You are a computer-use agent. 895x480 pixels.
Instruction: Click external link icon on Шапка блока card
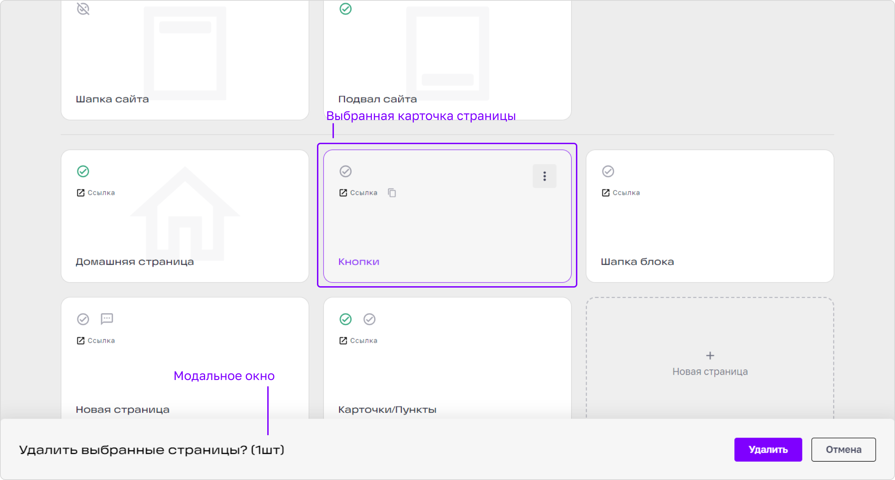pyautogui.click(x=606, y=193)
